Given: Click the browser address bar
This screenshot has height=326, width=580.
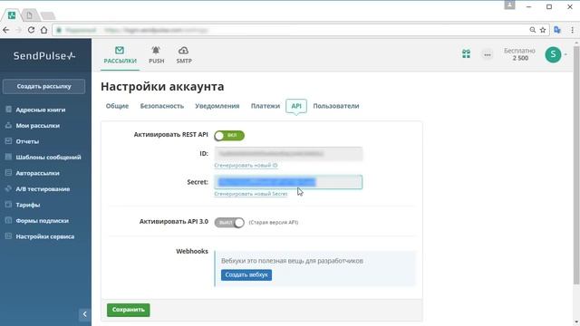Looking at the screenshot, I should coord(288,30).
